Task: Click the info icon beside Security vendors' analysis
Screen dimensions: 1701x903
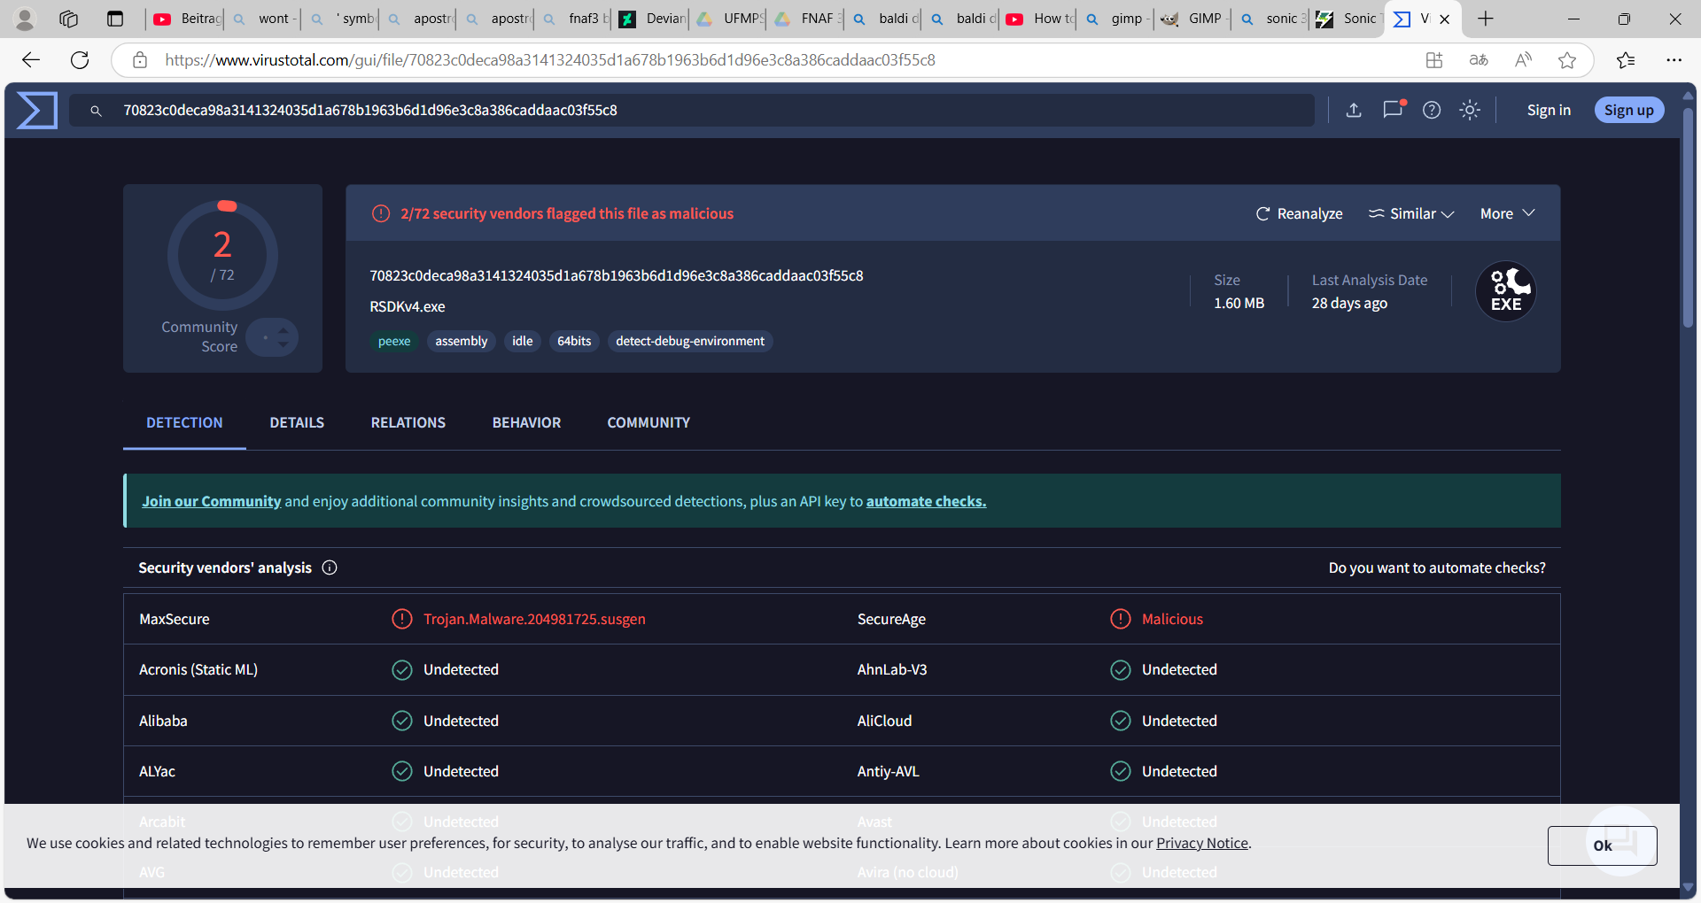Action: click(x=330, y=567)
